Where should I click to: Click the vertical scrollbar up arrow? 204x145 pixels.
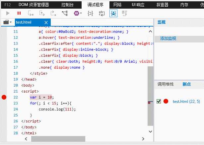[150, 32]
